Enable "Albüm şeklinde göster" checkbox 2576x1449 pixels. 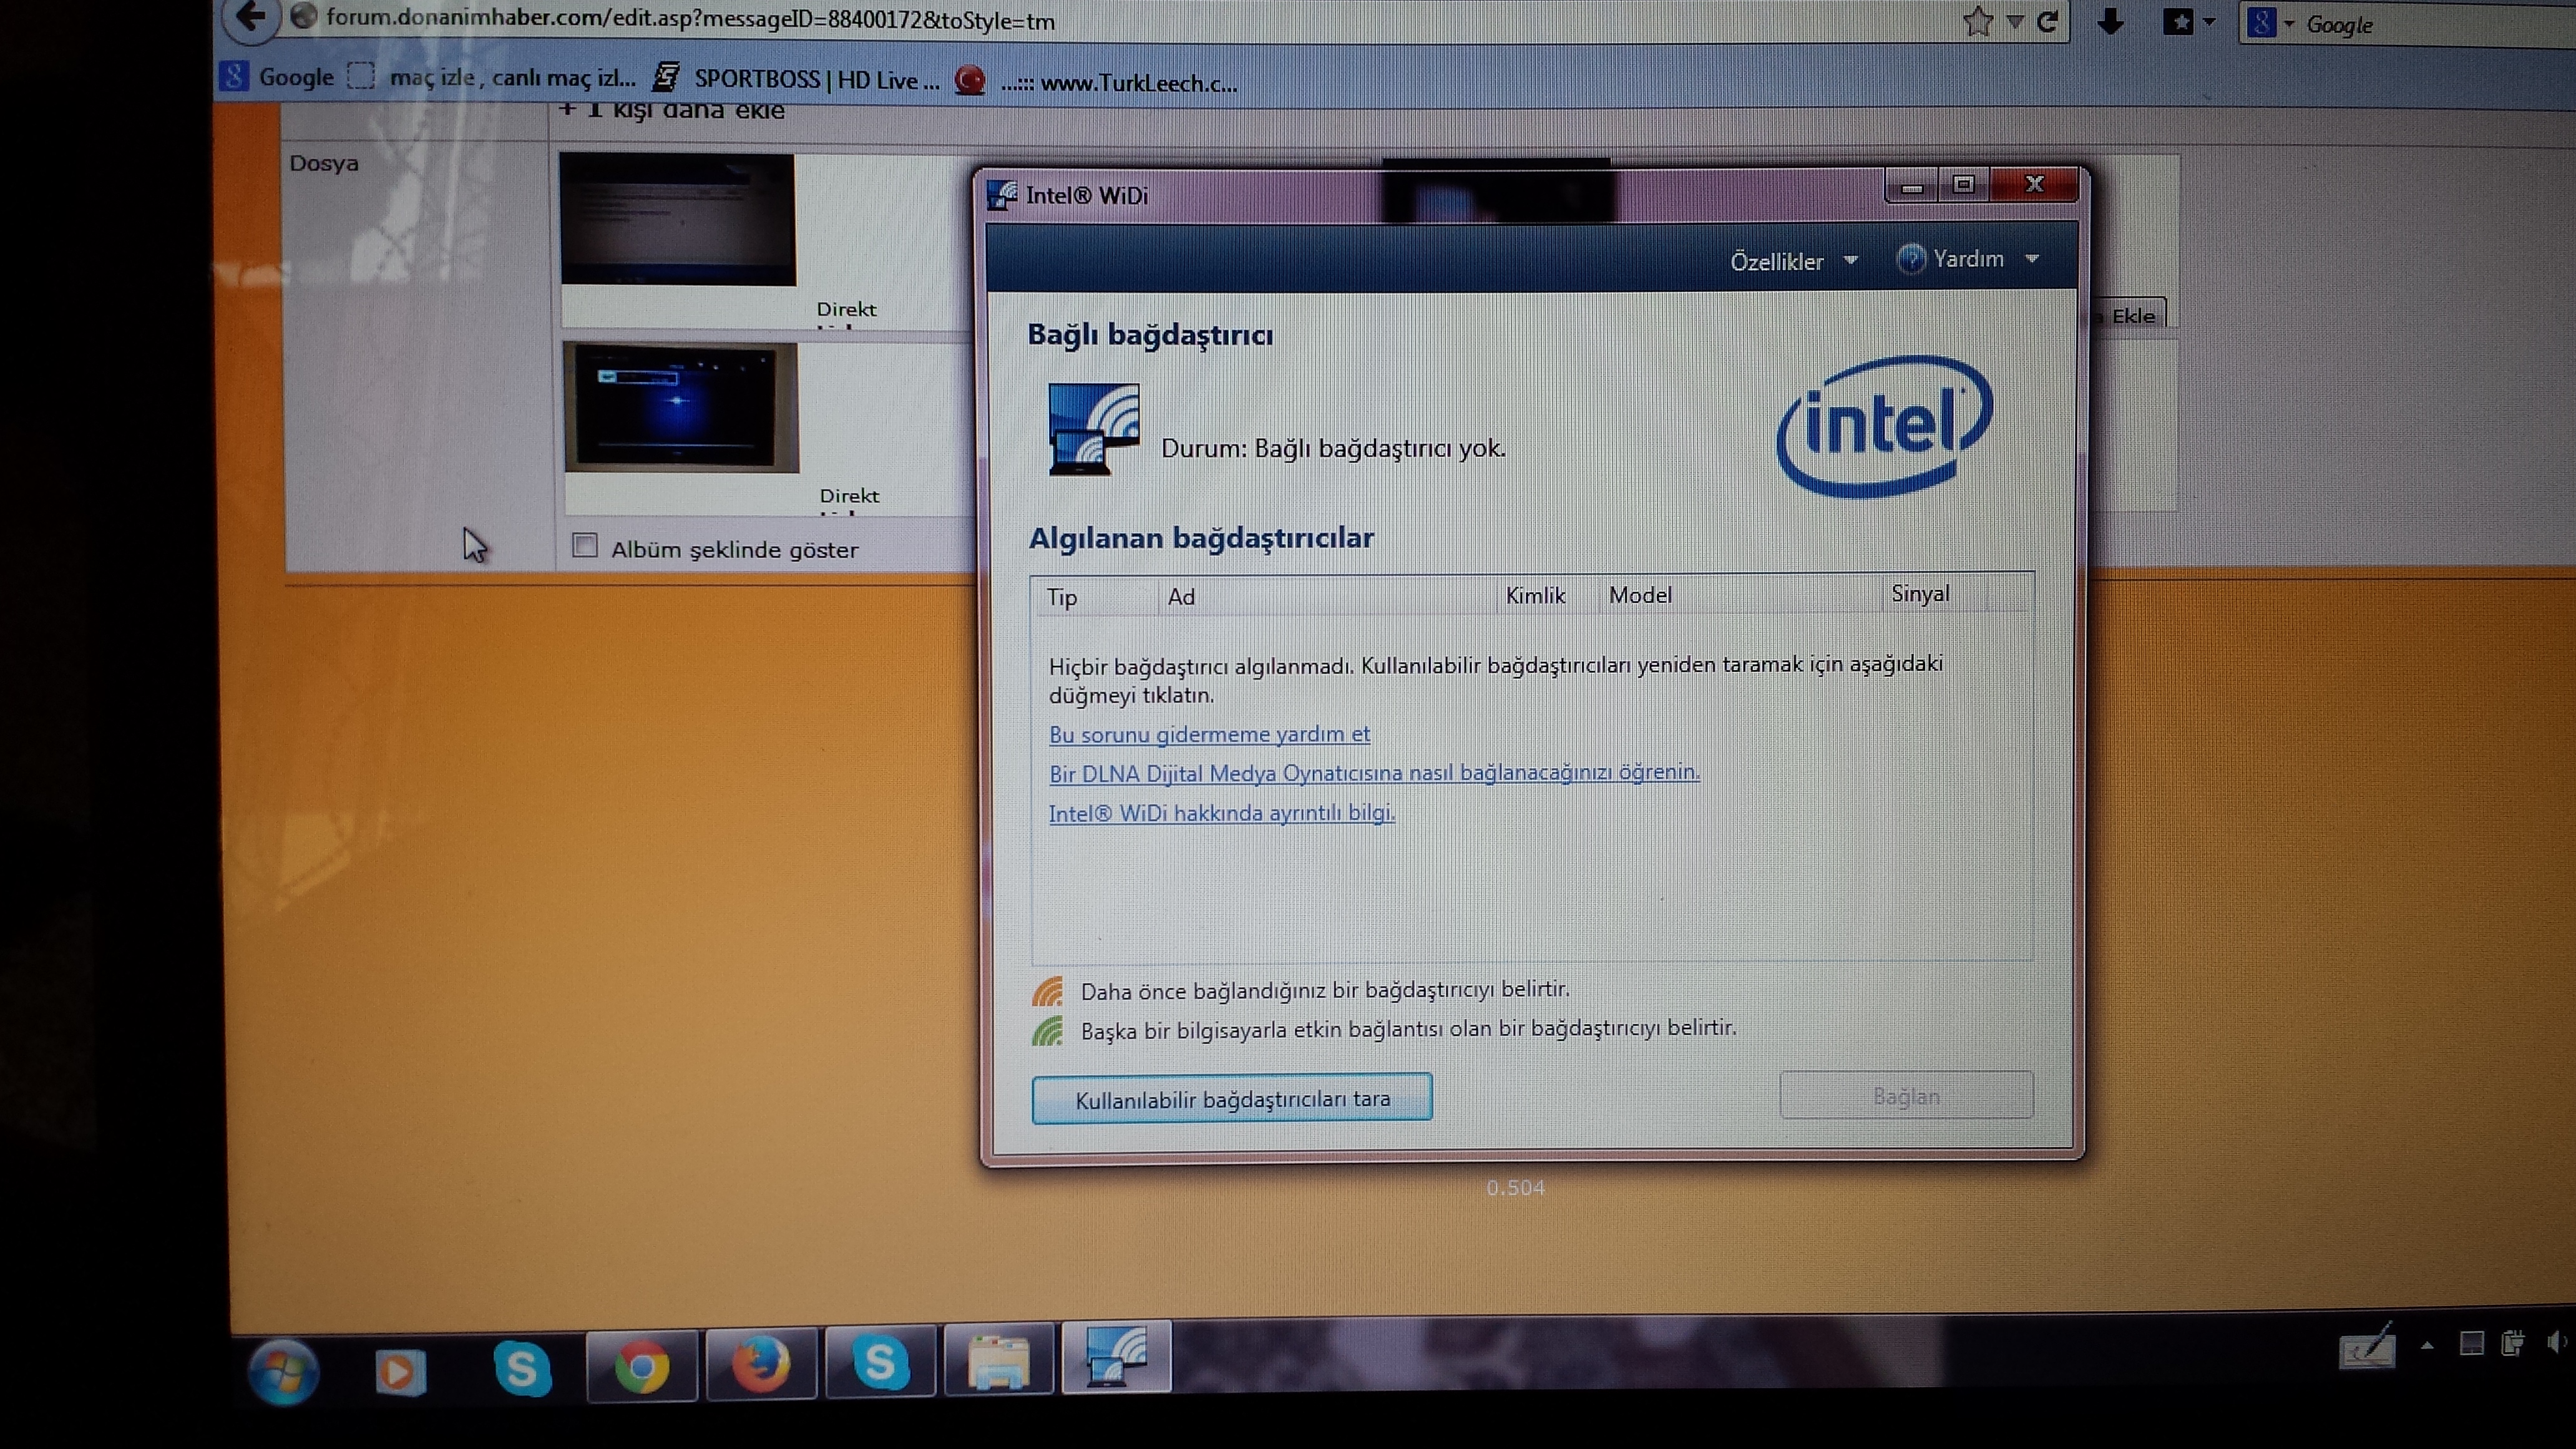(585, 546)
